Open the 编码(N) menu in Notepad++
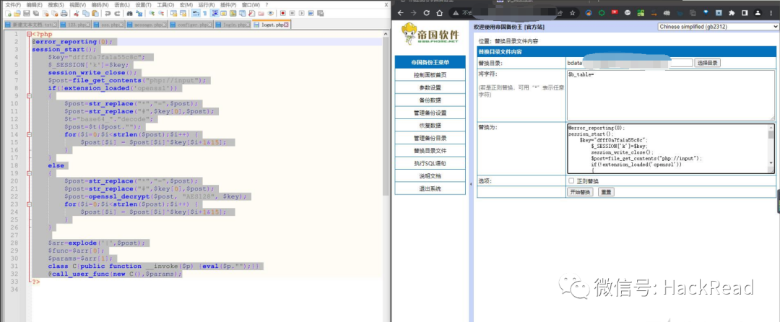The height and width of the screenshot is (322, 780). coord(100,4)
